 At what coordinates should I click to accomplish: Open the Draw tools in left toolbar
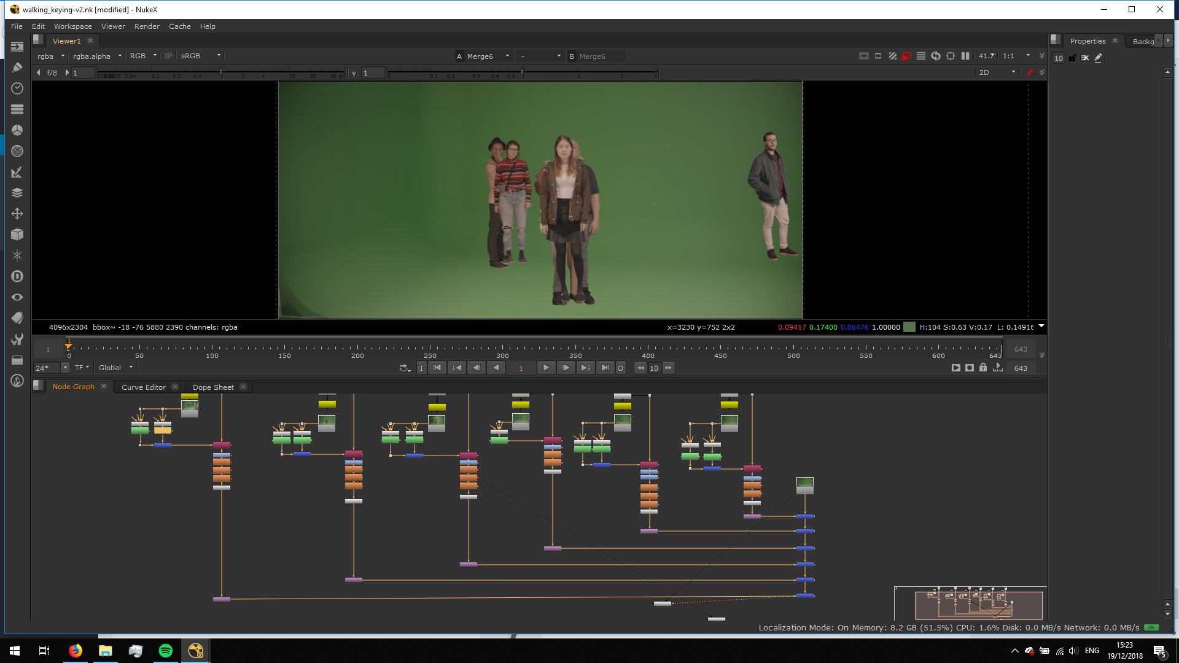17,68
